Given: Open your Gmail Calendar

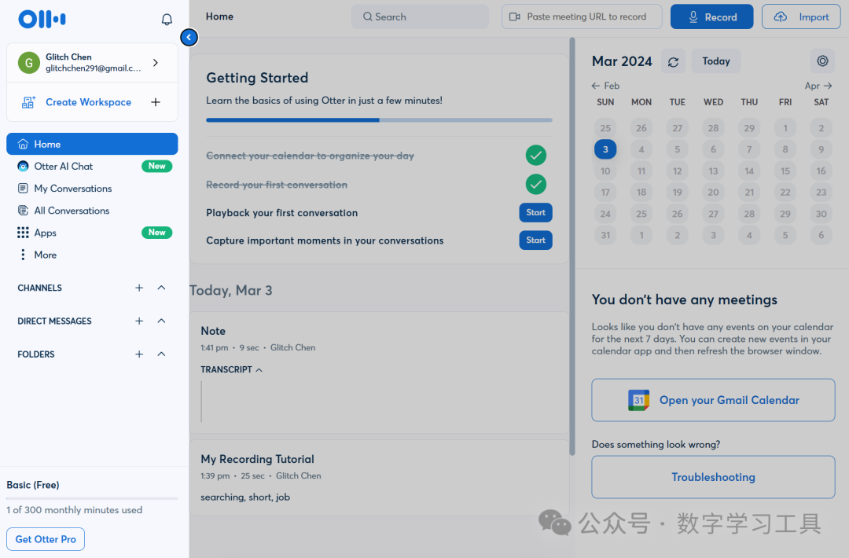Looking at the screenshot, I should [713, 400].
